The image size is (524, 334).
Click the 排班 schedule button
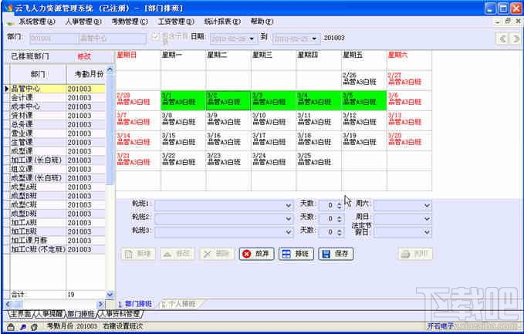(296, 255)
